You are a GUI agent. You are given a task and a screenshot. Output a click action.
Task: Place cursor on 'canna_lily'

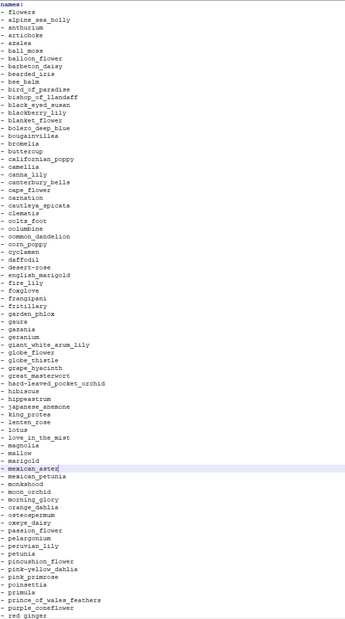tap(27, 175)
